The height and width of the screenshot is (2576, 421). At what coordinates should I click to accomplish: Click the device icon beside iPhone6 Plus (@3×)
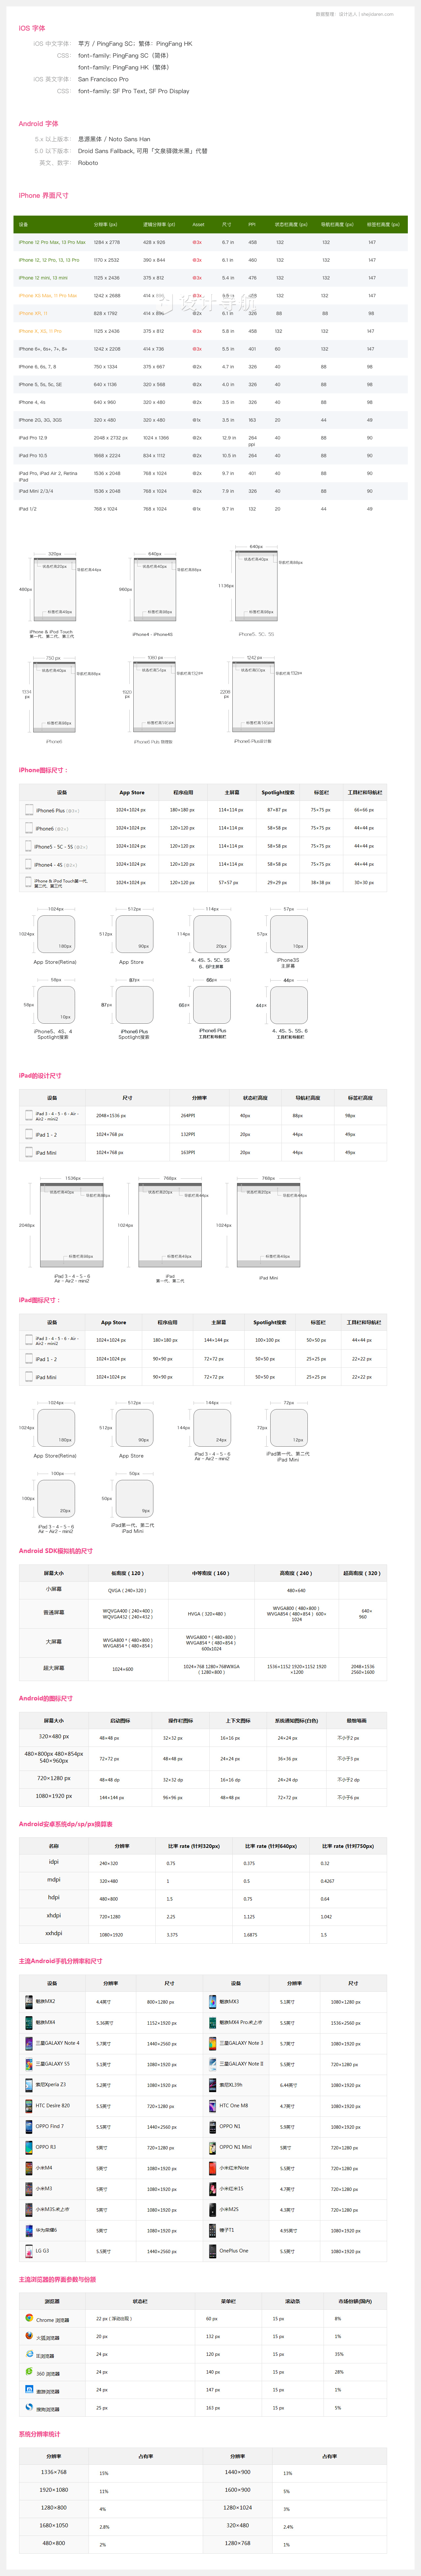[x=29, y=810]
